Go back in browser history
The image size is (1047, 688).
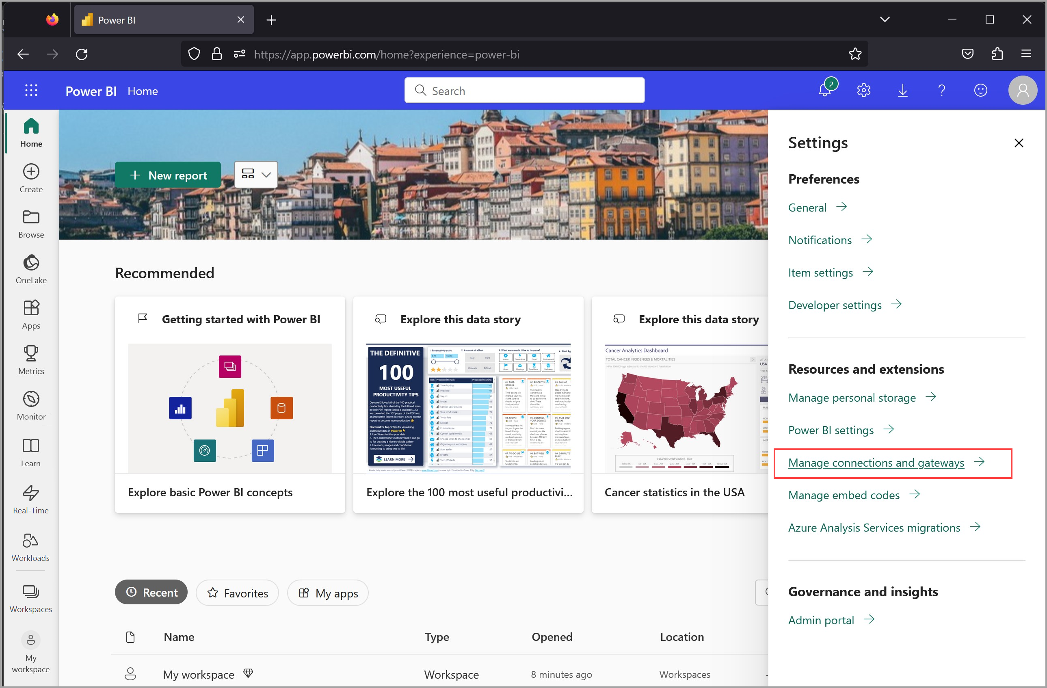tap(23, 54)
